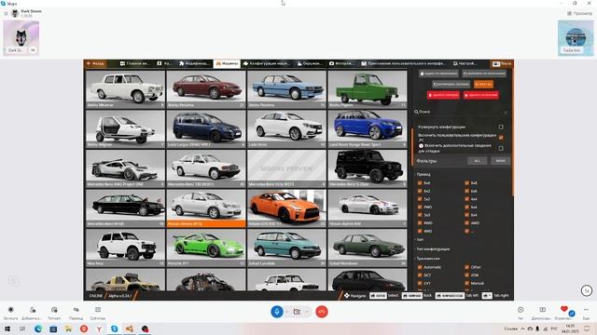Select the Mercedes-Benz G-Class thumbnail

click(x=368, y=168)
